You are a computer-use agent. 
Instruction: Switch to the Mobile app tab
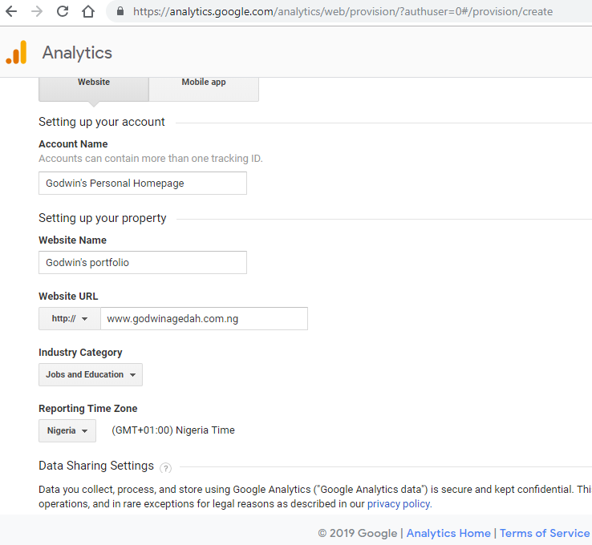click(204, 88)
